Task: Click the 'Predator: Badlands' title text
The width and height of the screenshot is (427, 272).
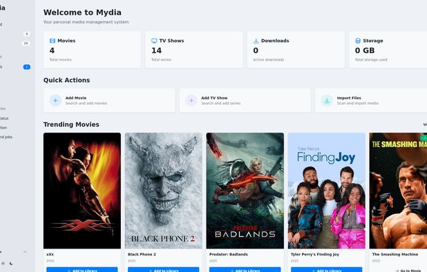Action: 229,254
